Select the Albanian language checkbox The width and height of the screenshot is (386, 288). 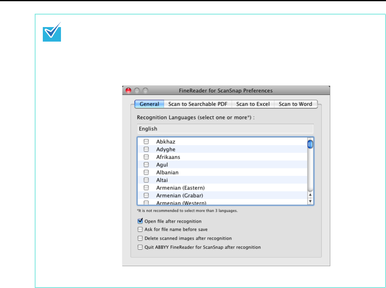pos(146,172)
